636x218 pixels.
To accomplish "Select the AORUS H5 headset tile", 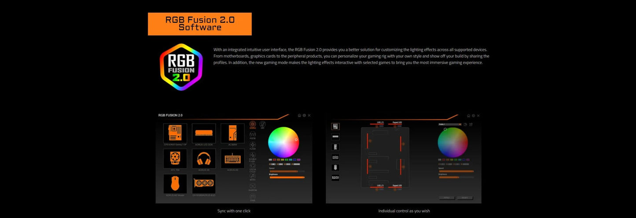I will tap(204, 158).
